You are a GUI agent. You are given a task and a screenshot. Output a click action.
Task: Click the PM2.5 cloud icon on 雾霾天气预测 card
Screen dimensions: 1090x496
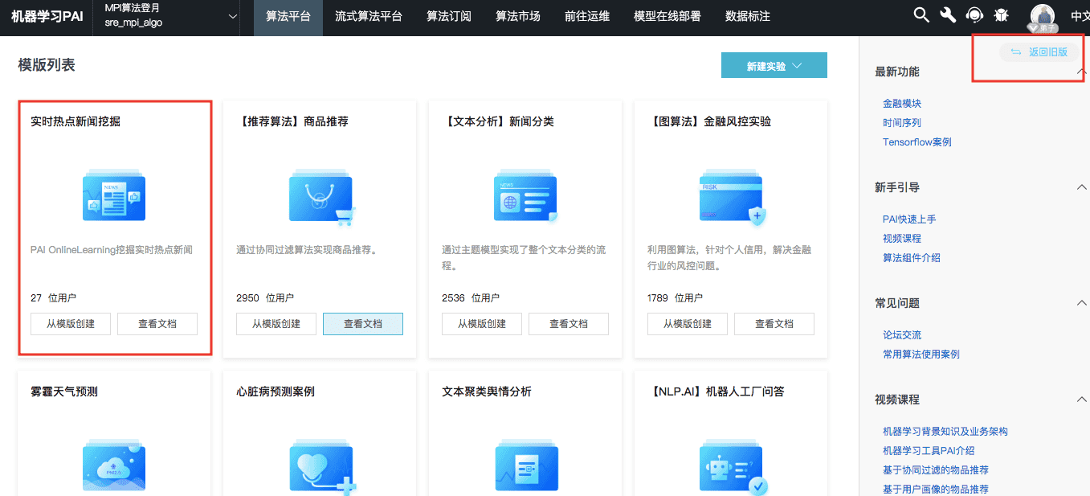pos(114,466)
